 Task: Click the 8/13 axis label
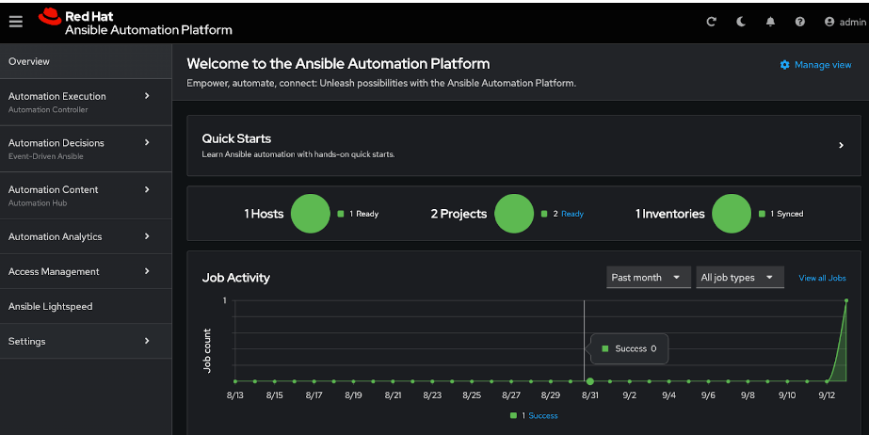(235, 395)
